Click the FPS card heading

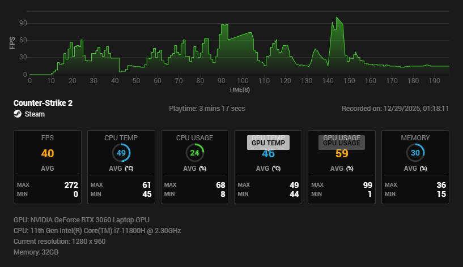(x=47, y=137)
